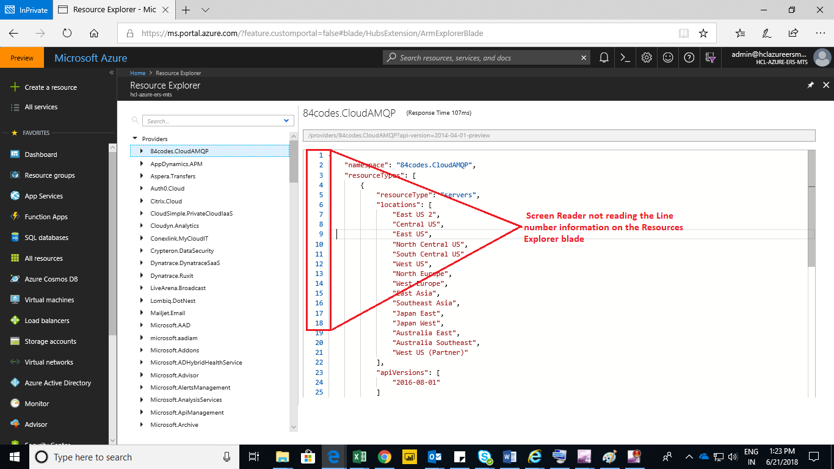834x469 pixels.
Task: Switch to the Resource Explorer browser tab
Action: (113, 10)
